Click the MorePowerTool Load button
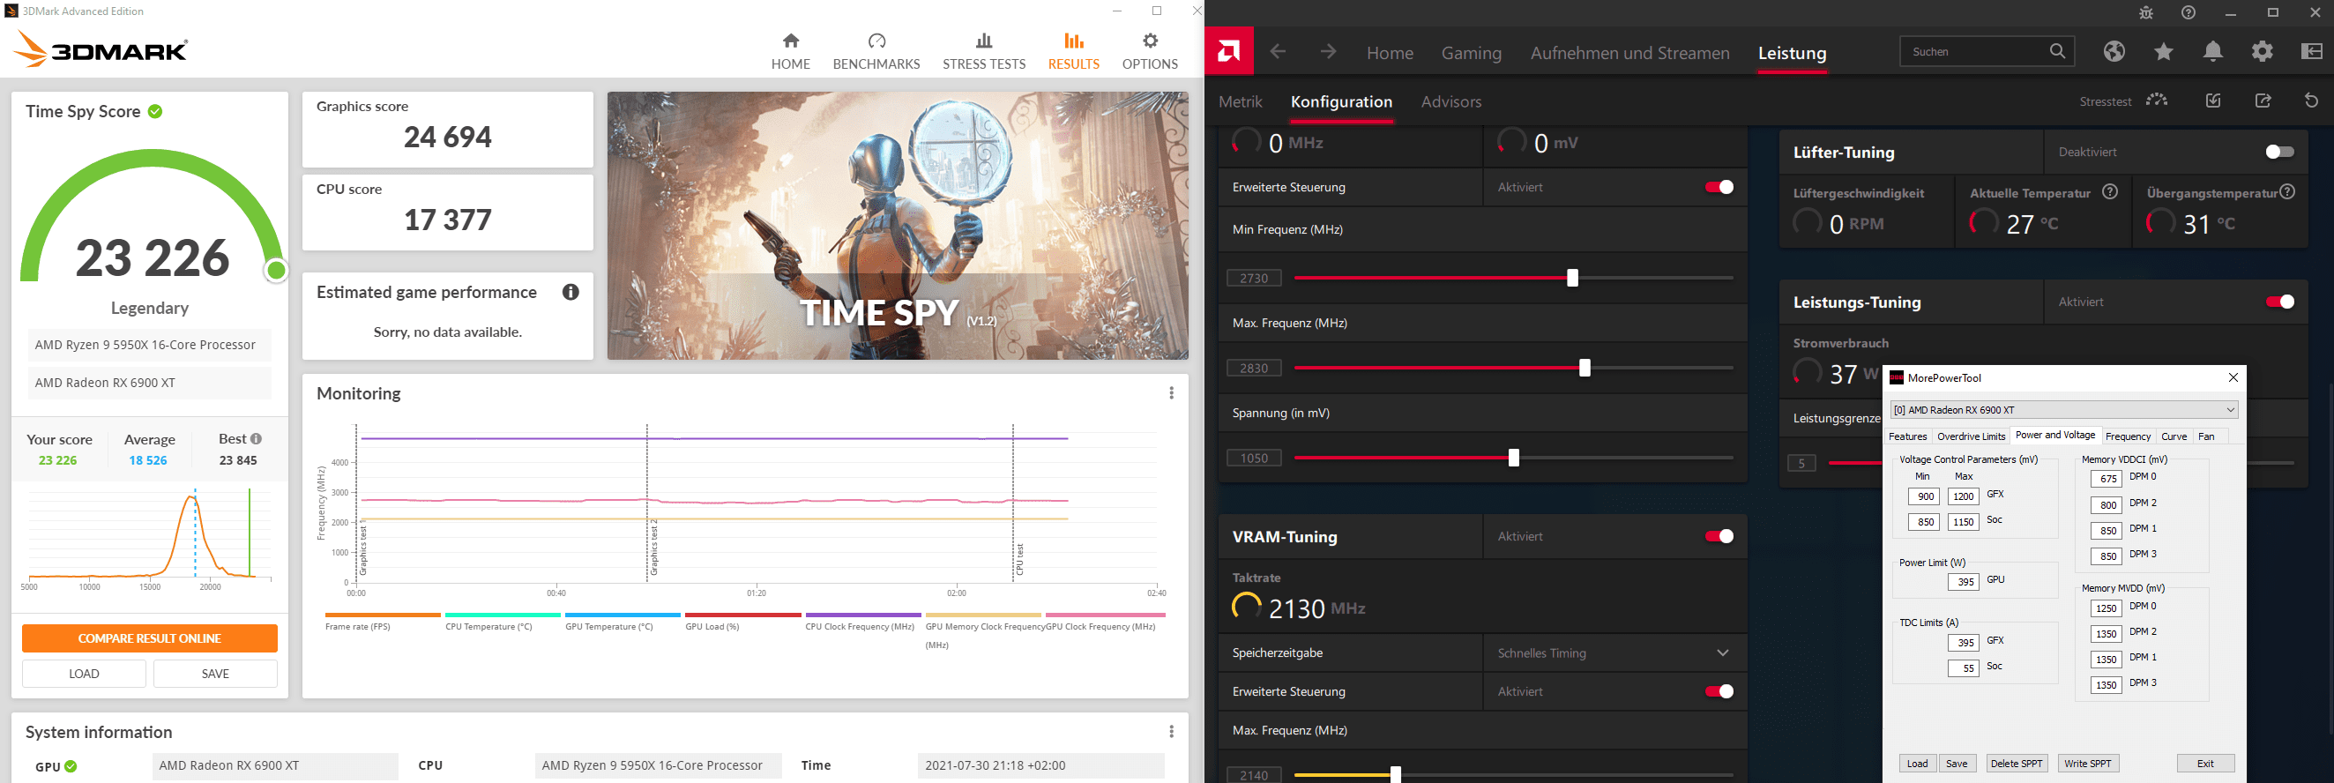The height and width of the screenshot is (783, 2334). tap(1917, 763)
